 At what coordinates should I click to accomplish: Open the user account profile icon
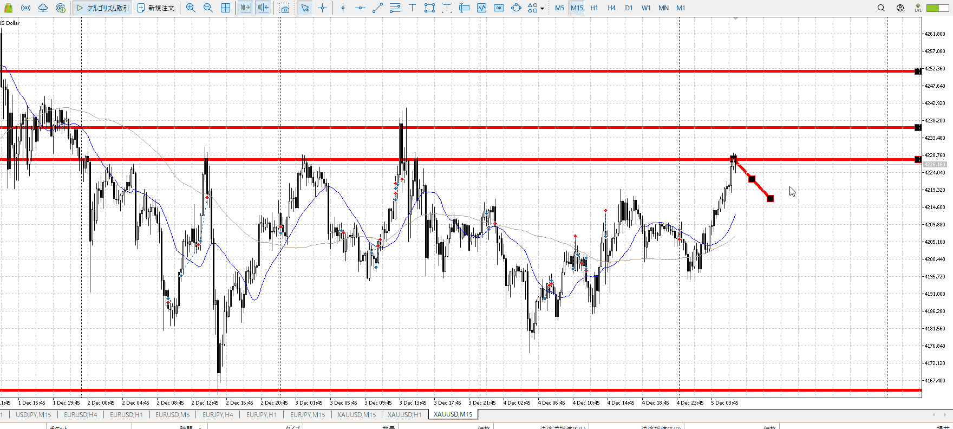point(900,8)
